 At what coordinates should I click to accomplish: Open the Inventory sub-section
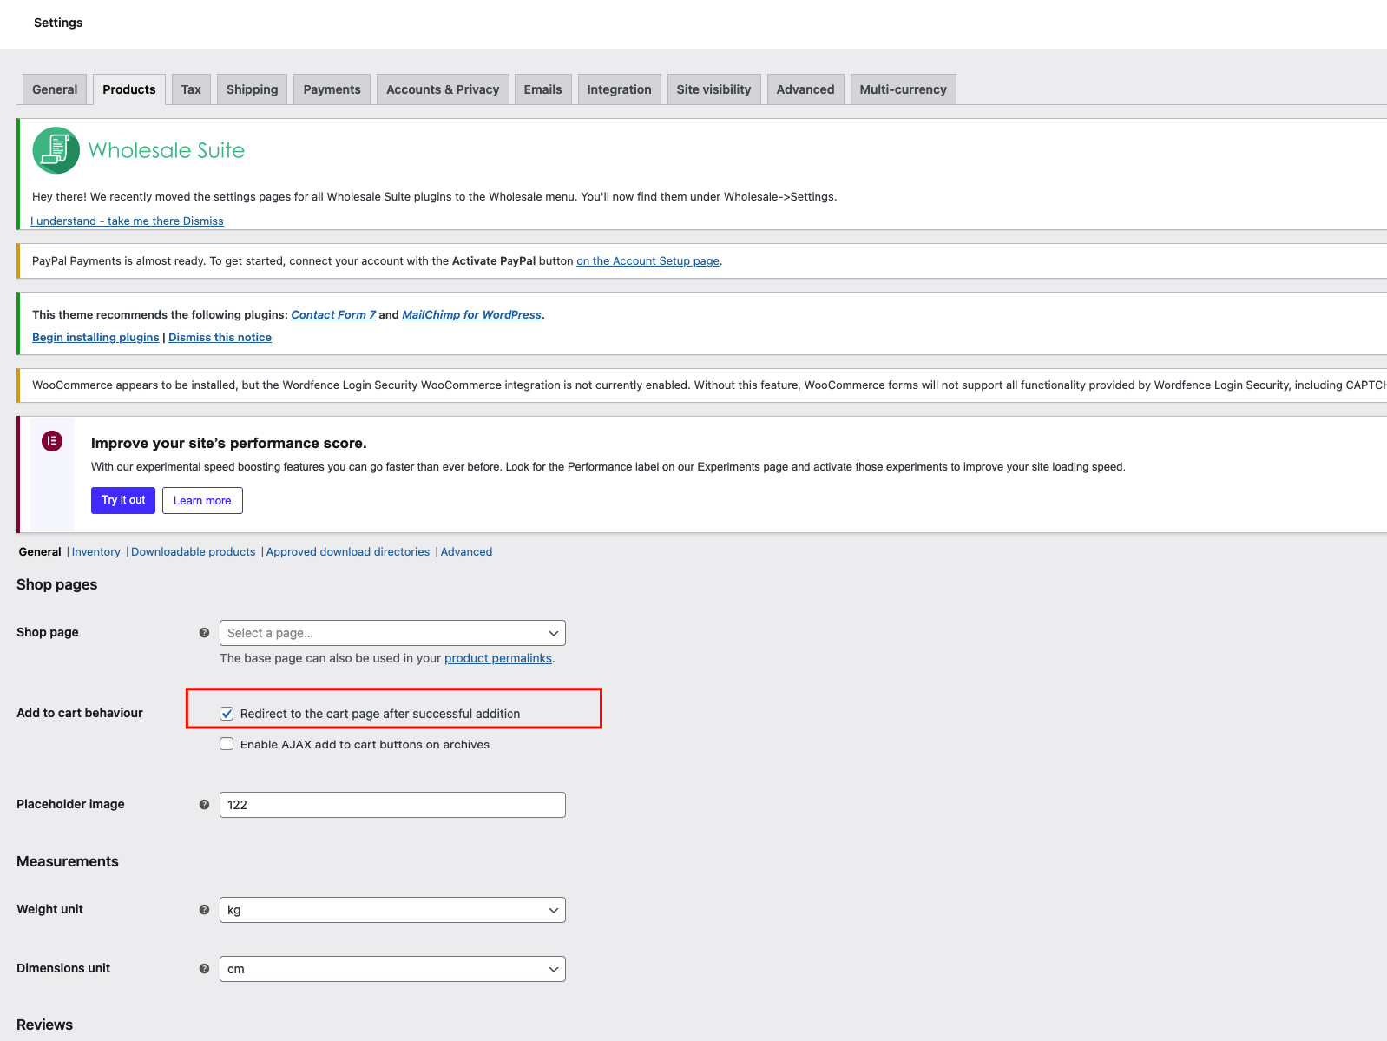[96, 552]
